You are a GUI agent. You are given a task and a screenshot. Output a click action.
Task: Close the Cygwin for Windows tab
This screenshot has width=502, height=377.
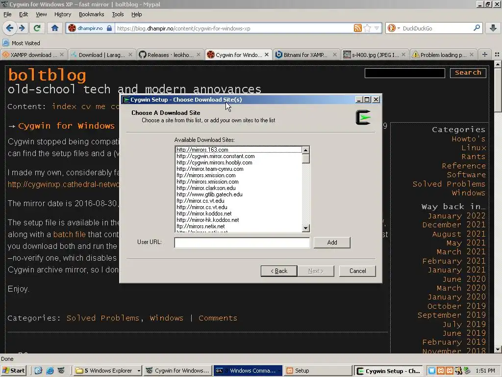click(x=266, y=55)
